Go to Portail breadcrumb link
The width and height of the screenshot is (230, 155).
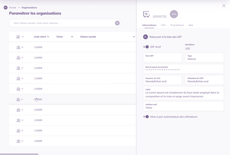pos(12,7)
